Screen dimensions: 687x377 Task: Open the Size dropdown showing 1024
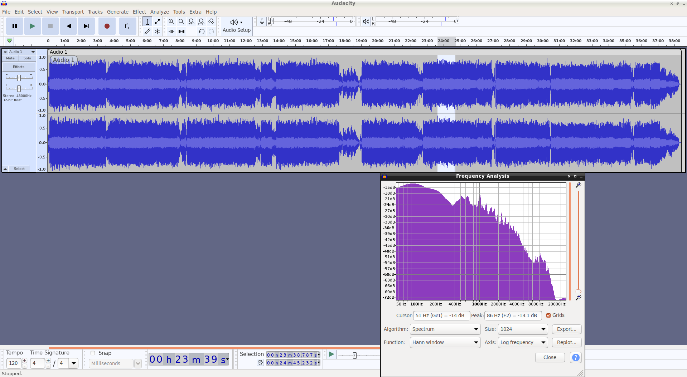523,329
